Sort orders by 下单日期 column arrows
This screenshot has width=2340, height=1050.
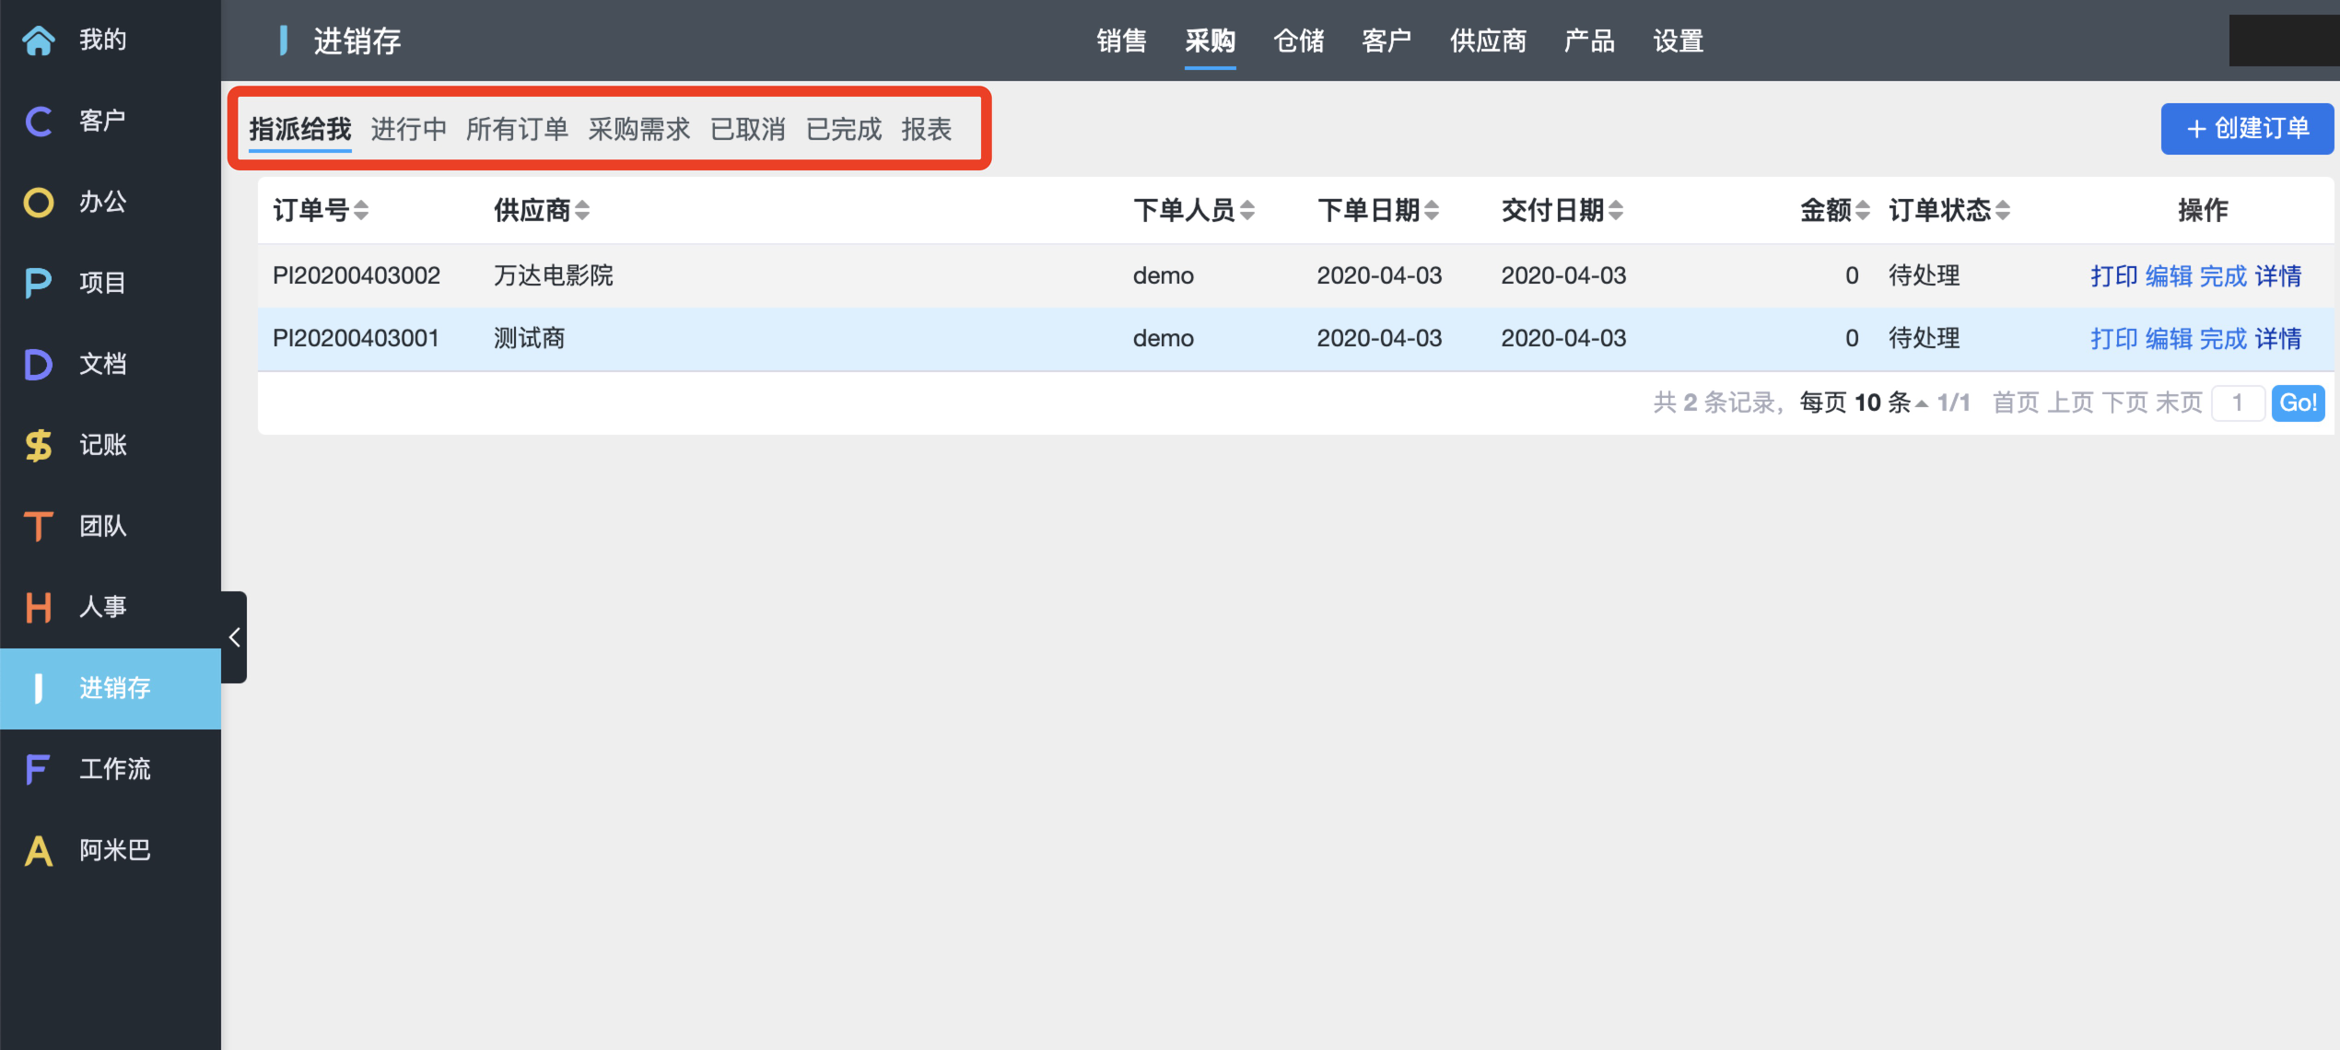pyautogui.click(x=1431, y=211)
